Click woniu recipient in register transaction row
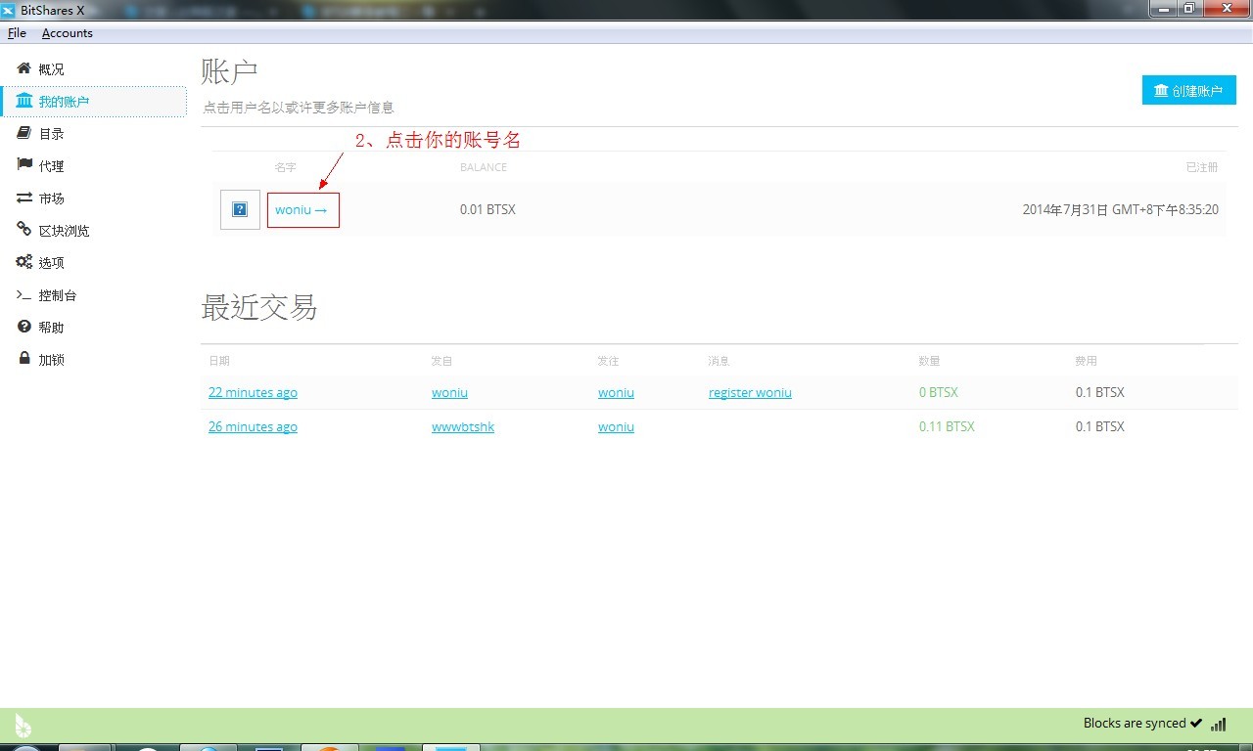 616,392
